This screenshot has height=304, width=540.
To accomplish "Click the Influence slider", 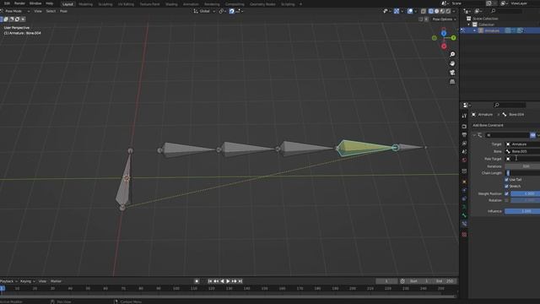I will tap(522, 211).
